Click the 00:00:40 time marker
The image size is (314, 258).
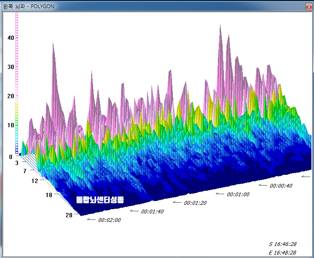[x=281, y=186]
